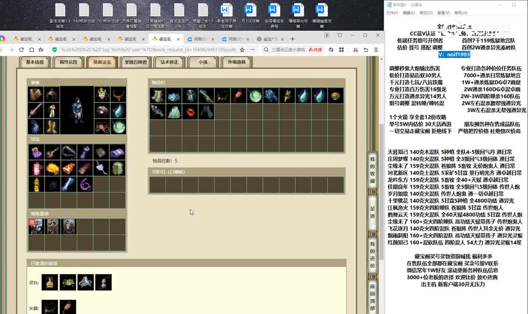Select the red gem in the inventory
Image resolution: width=528 pixels, height=314 pixels.
point(190,112)
